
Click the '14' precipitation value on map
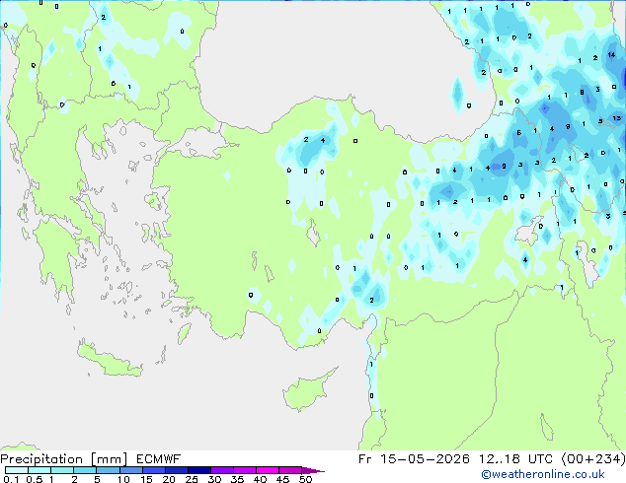coord(611,55)
